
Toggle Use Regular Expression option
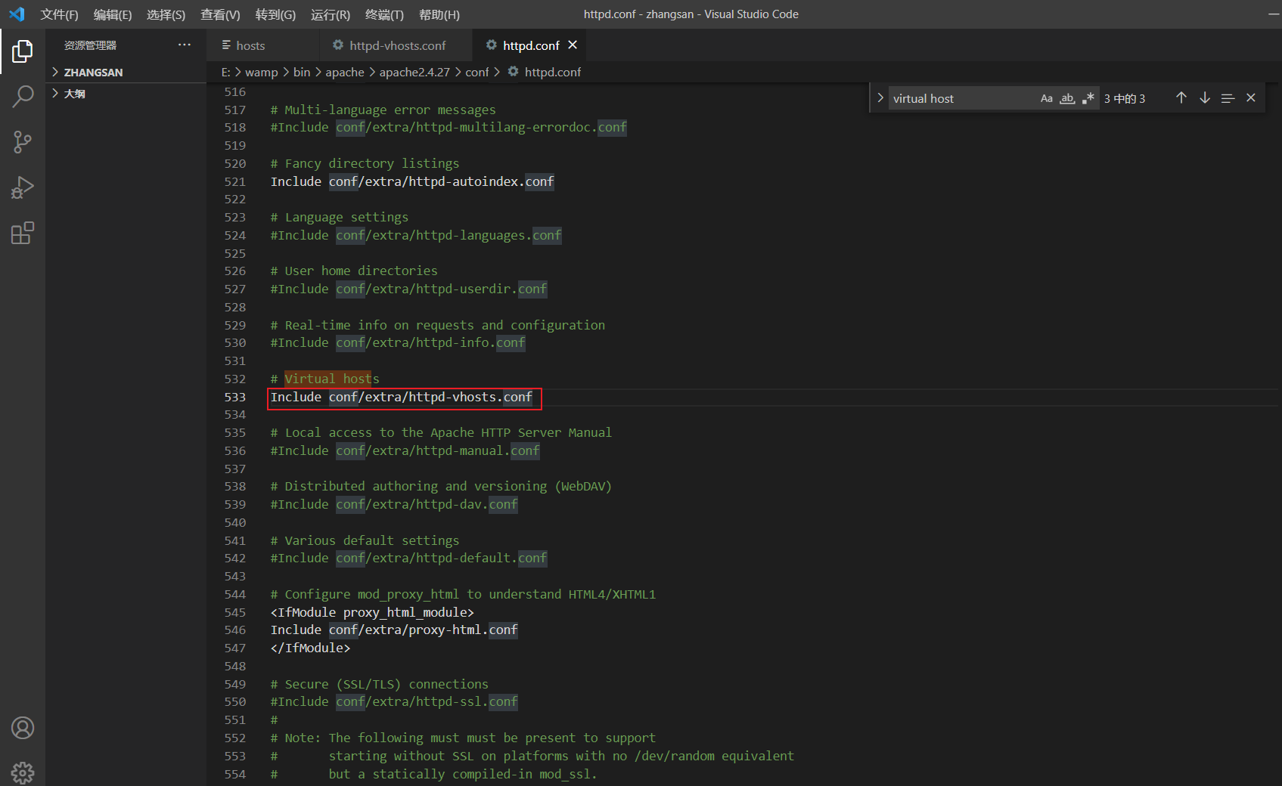(1088, 98)
